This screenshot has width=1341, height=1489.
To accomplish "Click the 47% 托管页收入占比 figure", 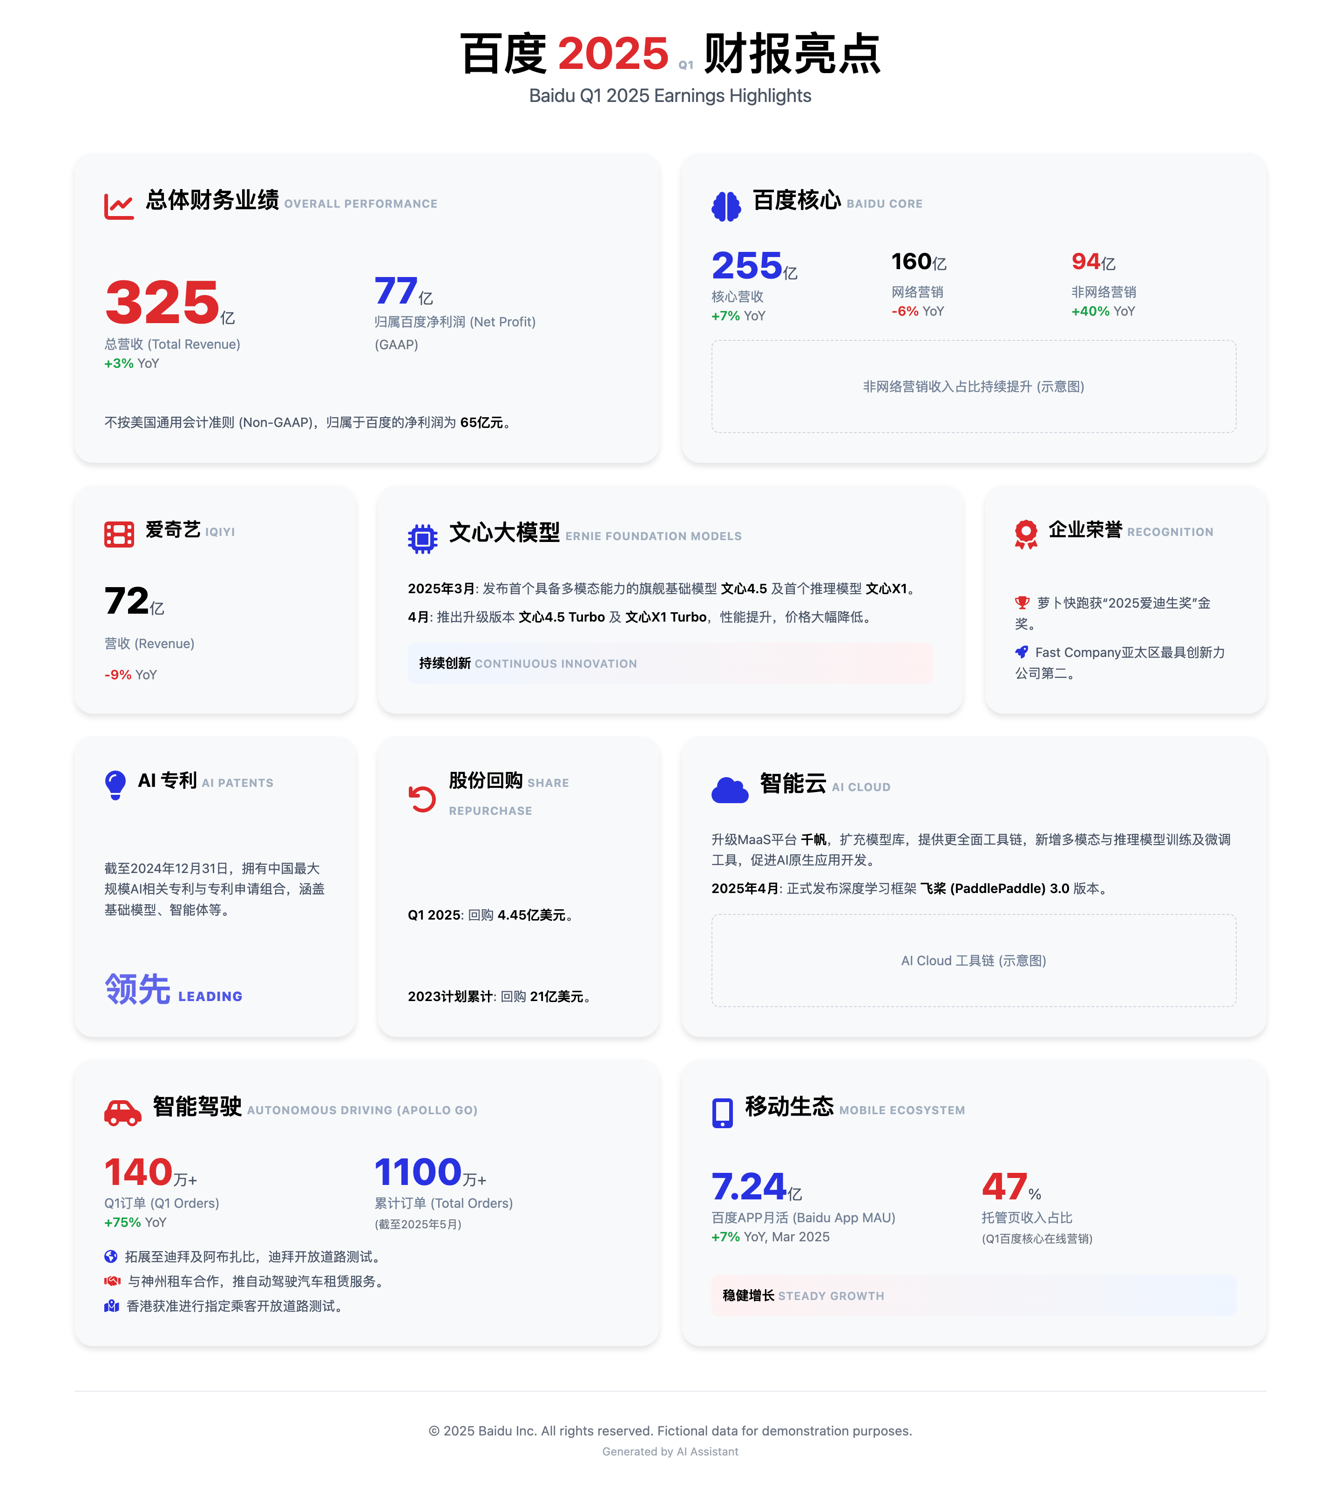I will click(1011, 1186).
